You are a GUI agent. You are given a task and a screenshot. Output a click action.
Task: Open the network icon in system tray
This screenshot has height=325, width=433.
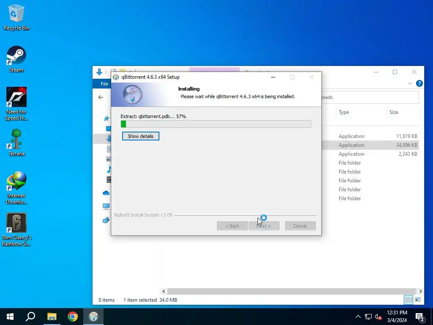(x=368, y=317)
